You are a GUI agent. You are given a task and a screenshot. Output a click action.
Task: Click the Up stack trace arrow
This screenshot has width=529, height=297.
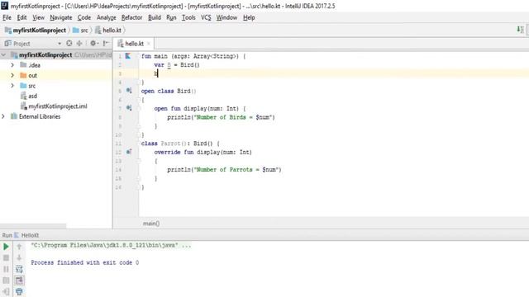pos(19,247)
